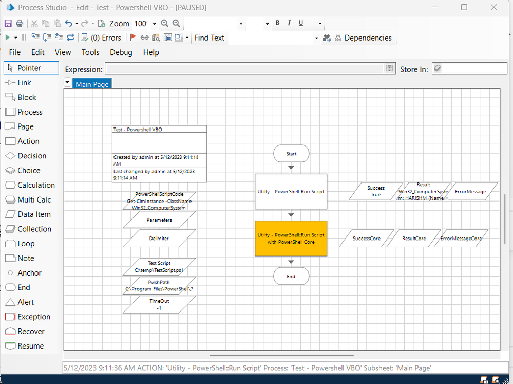Open the Debug menu
513x384 pixels.
click(121, 52)
